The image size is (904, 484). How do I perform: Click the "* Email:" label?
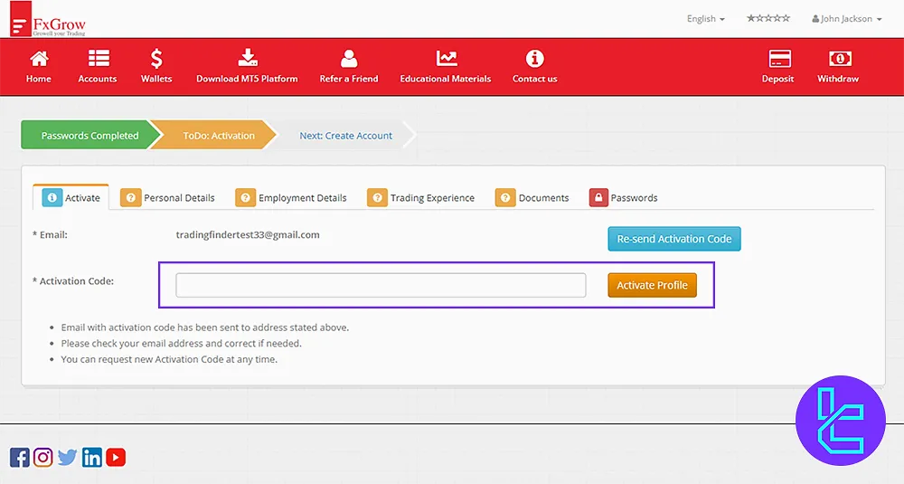tap(50, 235)
